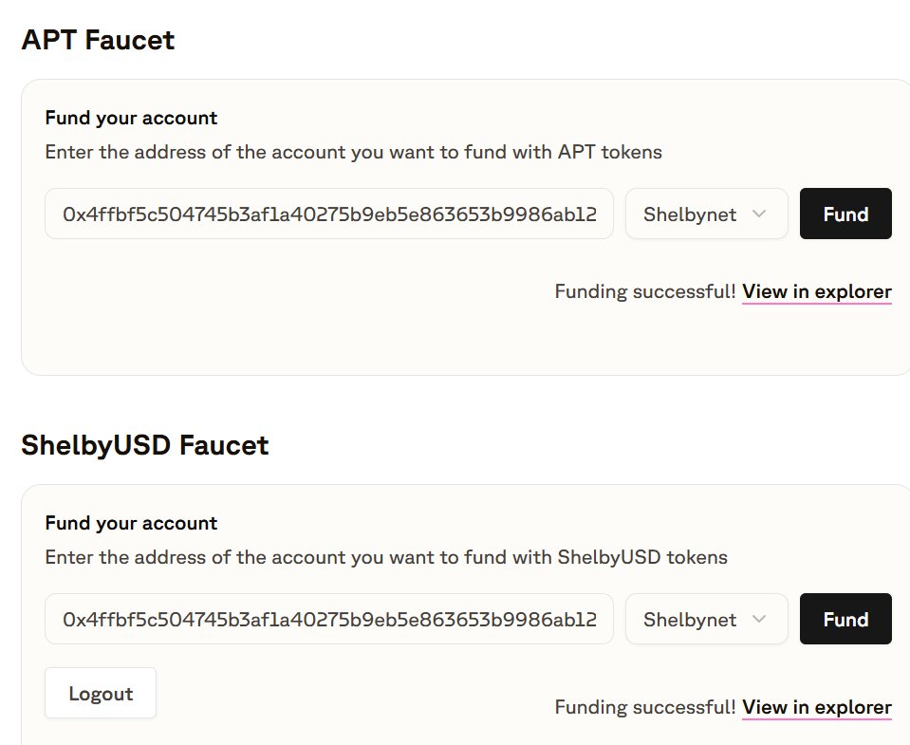Open the Shelbynet dropdown in APT Faucet
Screen dimensions: 910x745
(x=706, y=214)
